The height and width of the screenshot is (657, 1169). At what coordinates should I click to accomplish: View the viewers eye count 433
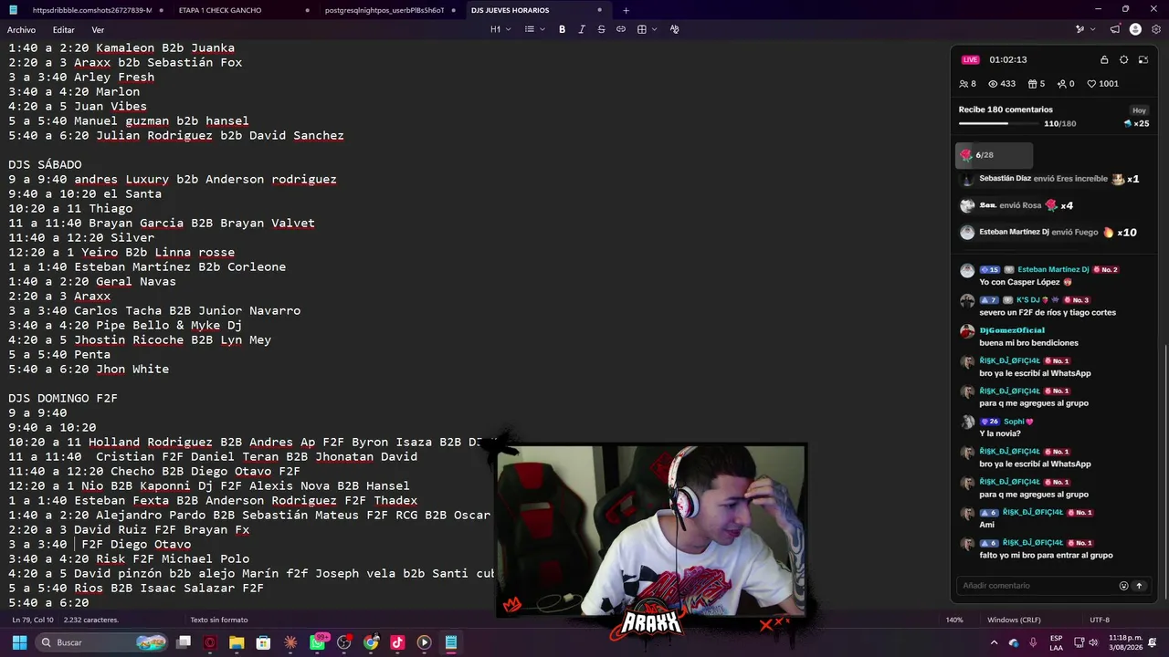(x=1002, y=84)
